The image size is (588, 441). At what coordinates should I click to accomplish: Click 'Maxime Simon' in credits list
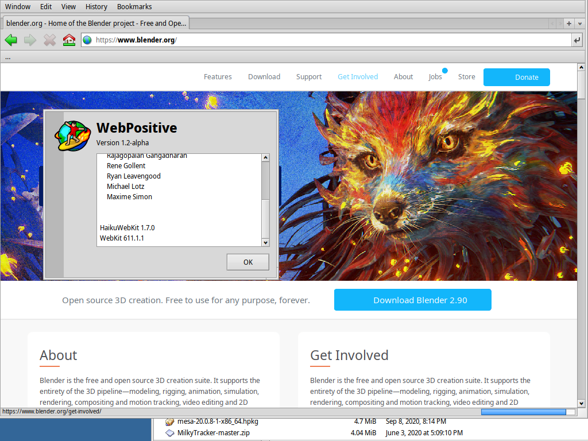(129, 197)
